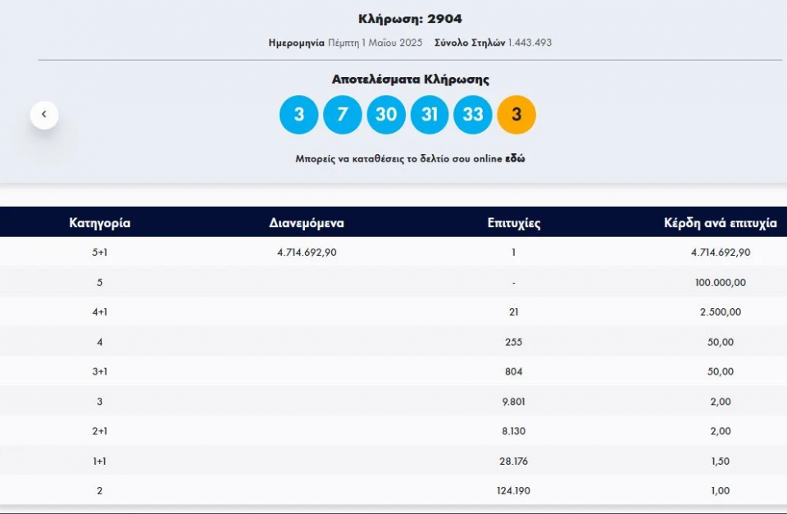Image resolution: width=787 pixels, height=514 pixels.
Task: Click the 100.000,00 prize amount
Action: [720, 283]
